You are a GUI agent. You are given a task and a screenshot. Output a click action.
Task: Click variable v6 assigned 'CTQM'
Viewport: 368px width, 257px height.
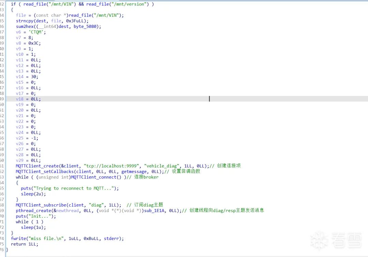pos(18,32)
